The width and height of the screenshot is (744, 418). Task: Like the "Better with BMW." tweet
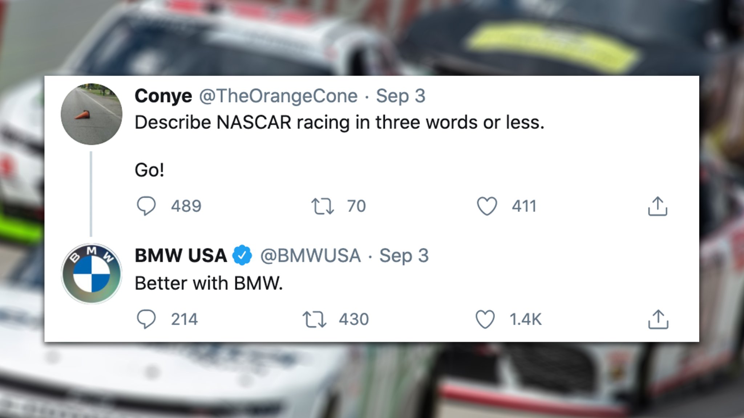(485, 319)
